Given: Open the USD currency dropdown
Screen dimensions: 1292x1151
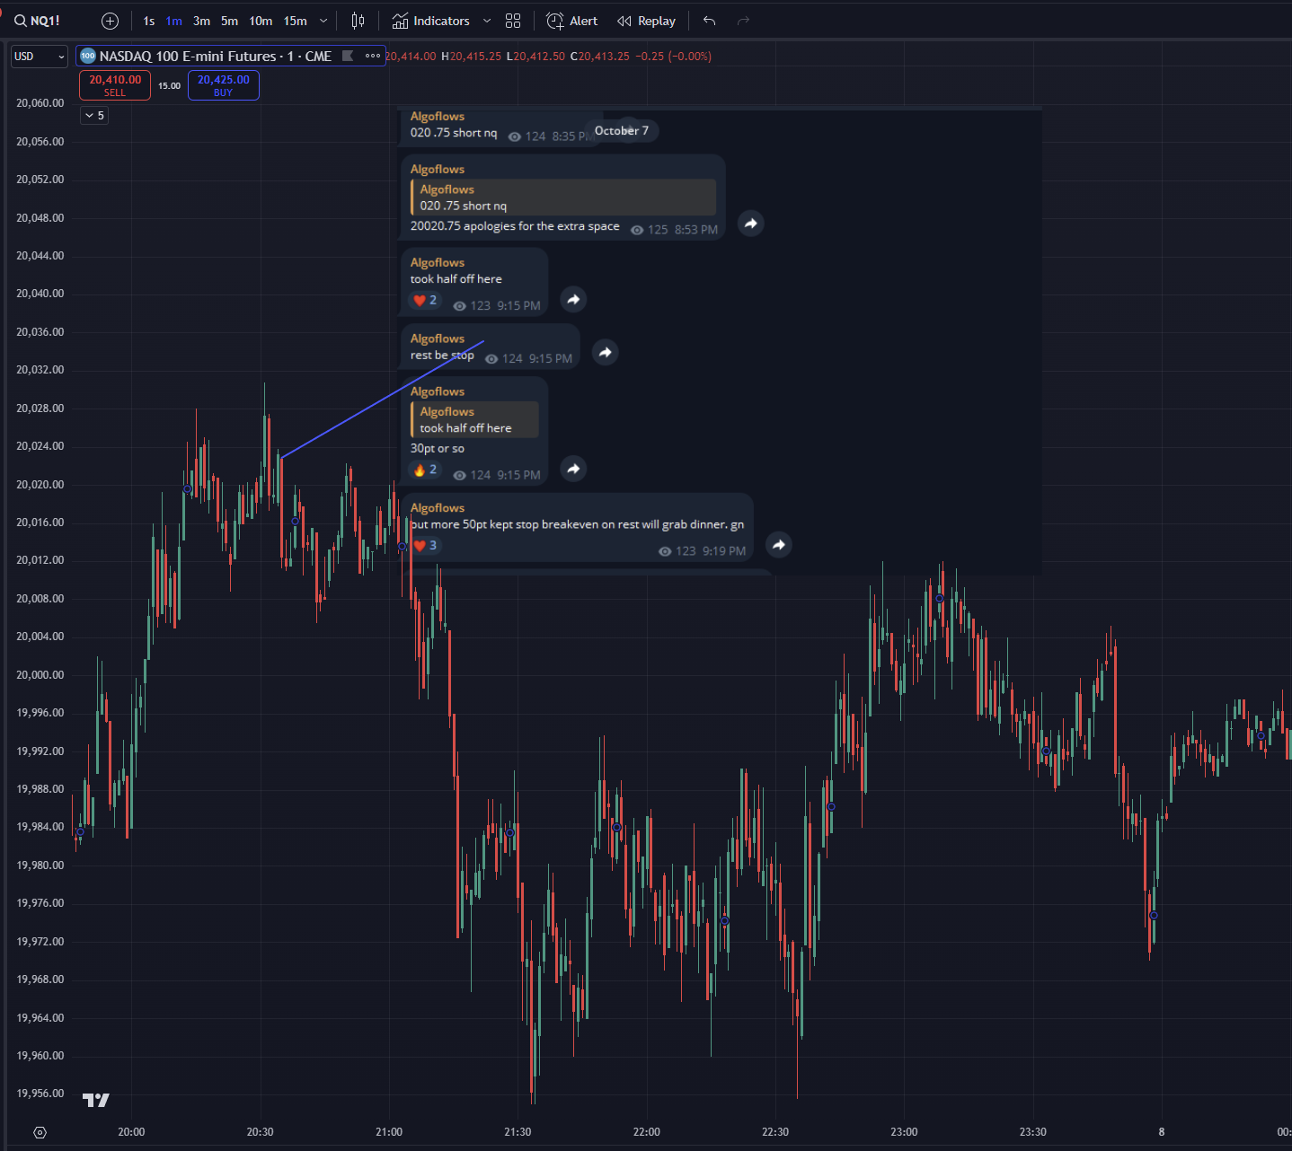Looking at the screenshot, I should tap(40, 57).
